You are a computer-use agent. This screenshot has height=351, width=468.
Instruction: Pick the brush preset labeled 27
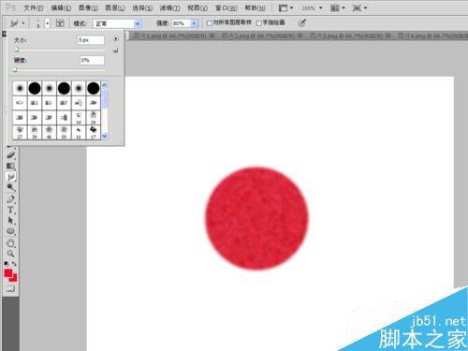20,132
